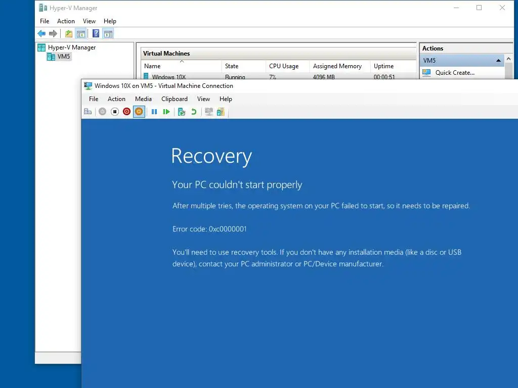
Task: Click the 4096 MB memory cell
Action: (324, 77)
